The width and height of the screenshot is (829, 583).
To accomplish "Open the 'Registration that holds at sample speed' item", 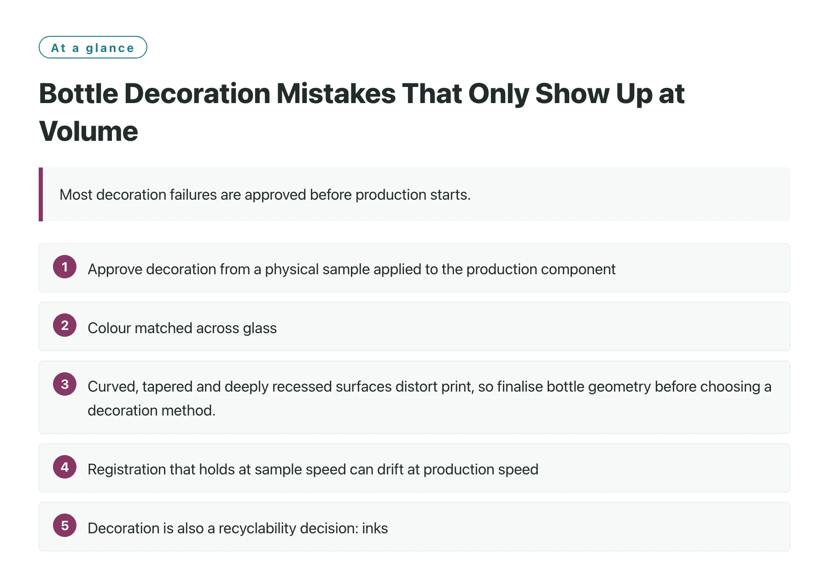I will pyautogui.click(x=414, y=468).
